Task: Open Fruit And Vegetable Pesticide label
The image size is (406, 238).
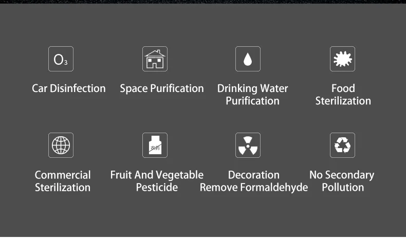Action: point(157,181)
